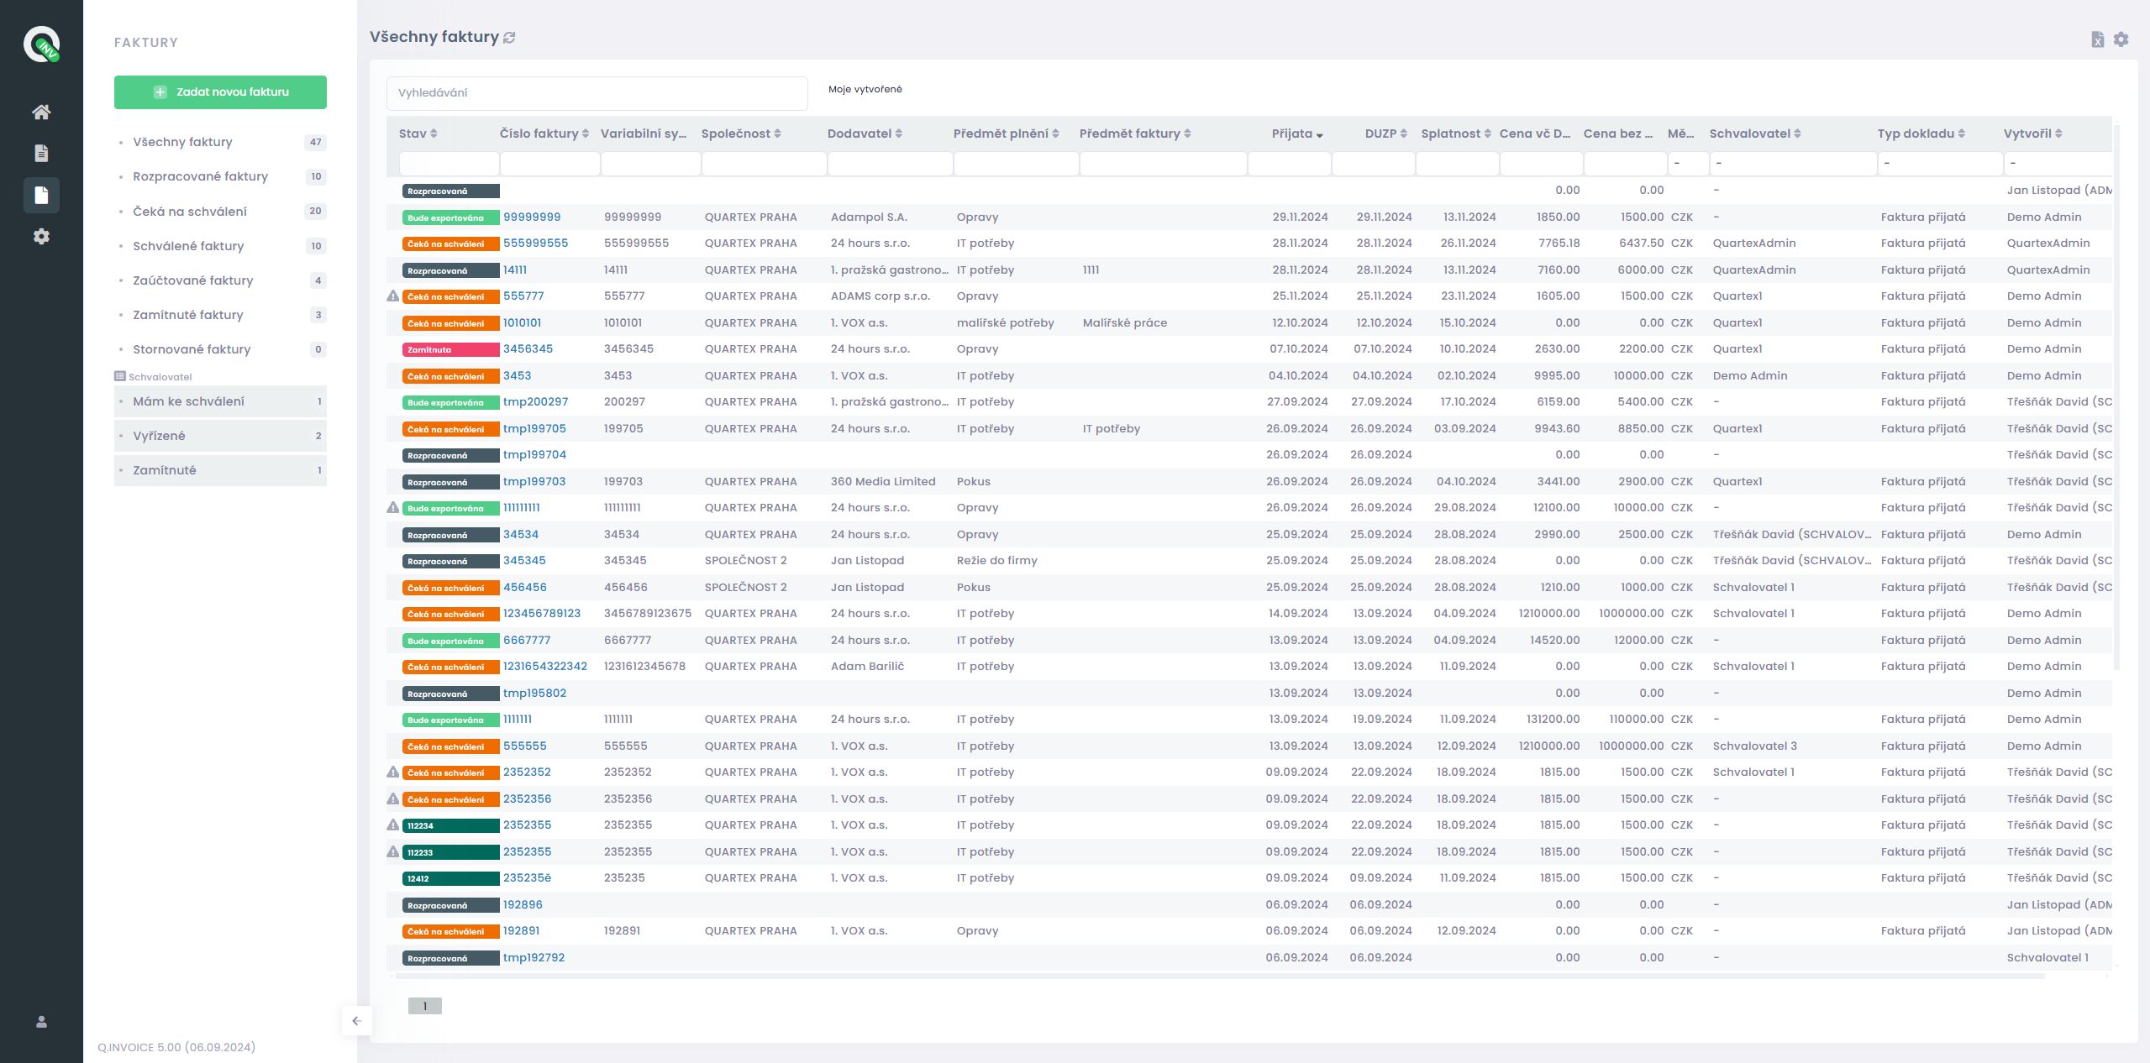Export invoices to Excel icon

[2097, 39]
